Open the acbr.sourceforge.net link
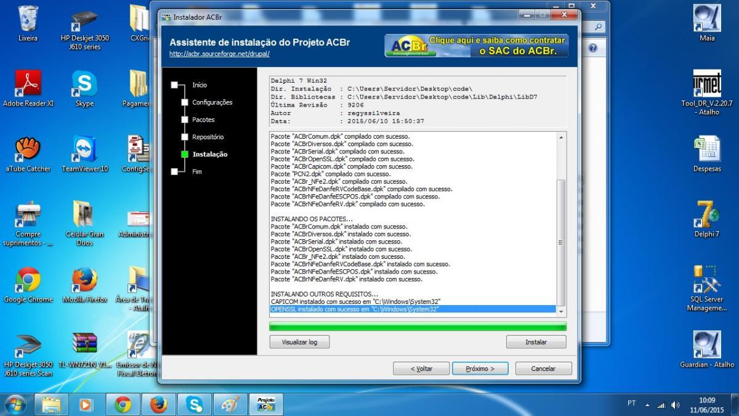The height and width of the screenshot is (416, 739). [219, 54]
